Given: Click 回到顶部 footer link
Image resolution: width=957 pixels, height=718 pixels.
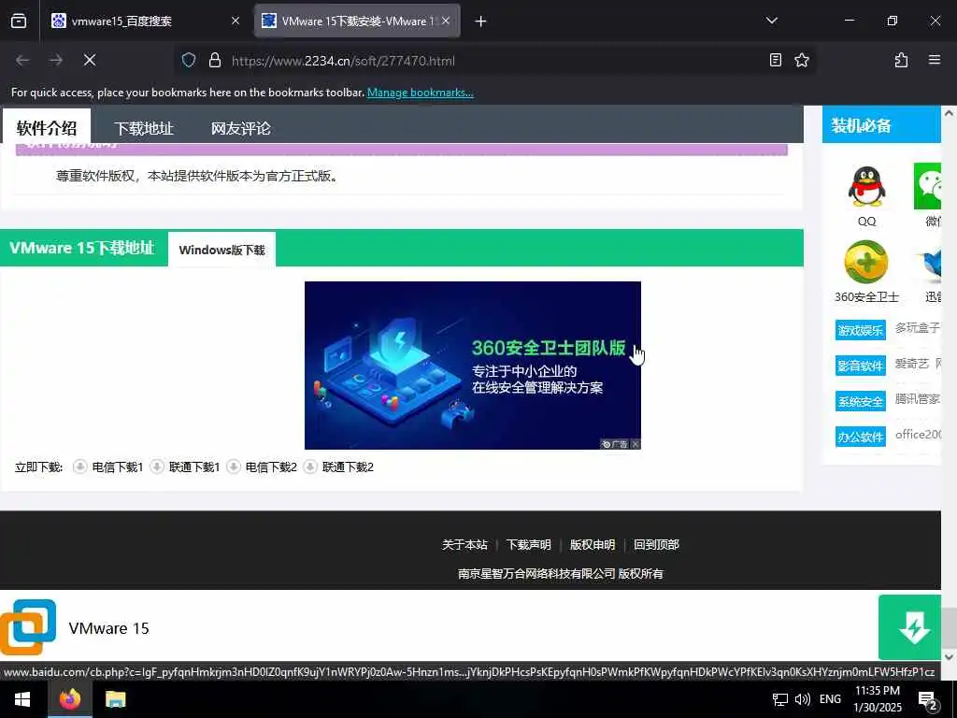Looking at the screenshot, I should pos(656,545).
